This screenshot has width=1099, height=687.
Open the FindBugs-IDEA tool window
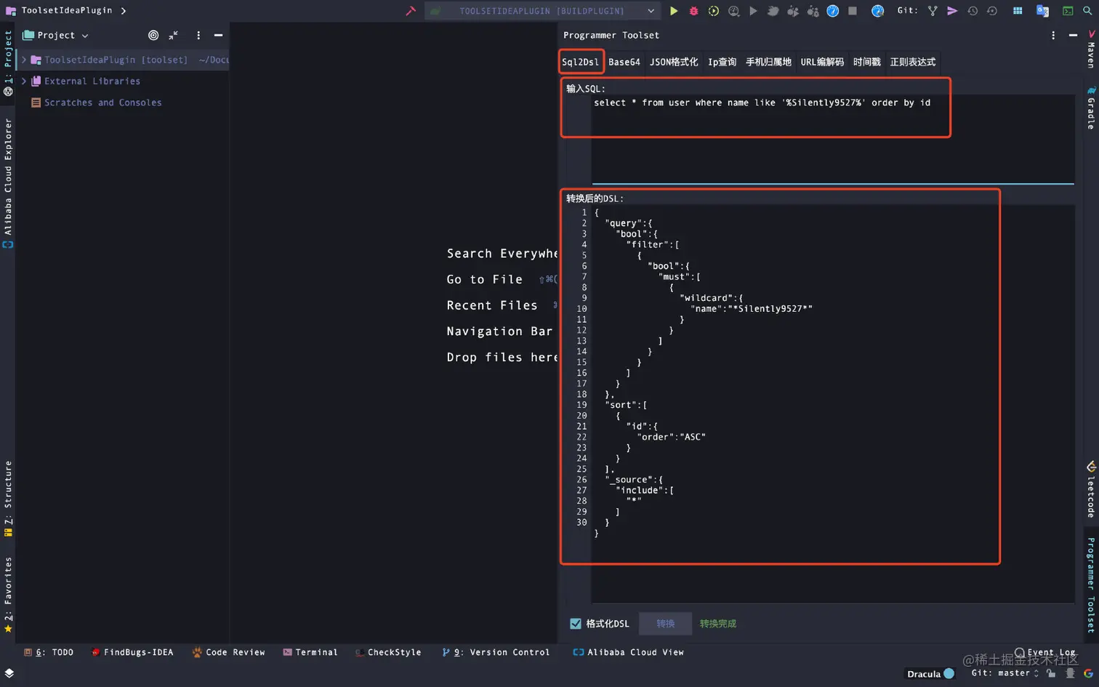(x=132, y=653)
